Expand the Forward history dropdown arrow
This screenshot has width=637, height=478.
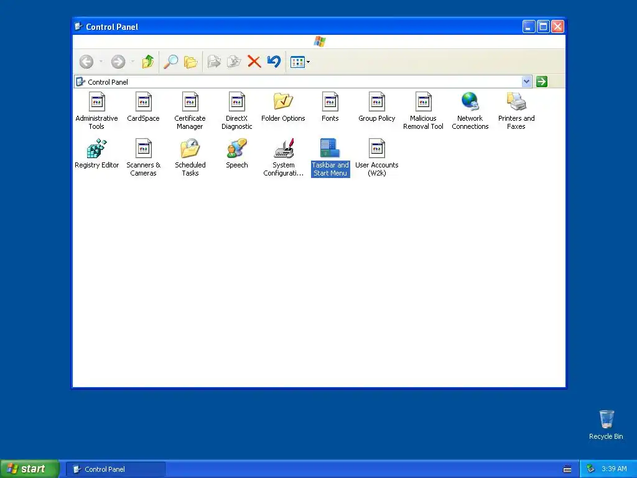tap(133, 62)
